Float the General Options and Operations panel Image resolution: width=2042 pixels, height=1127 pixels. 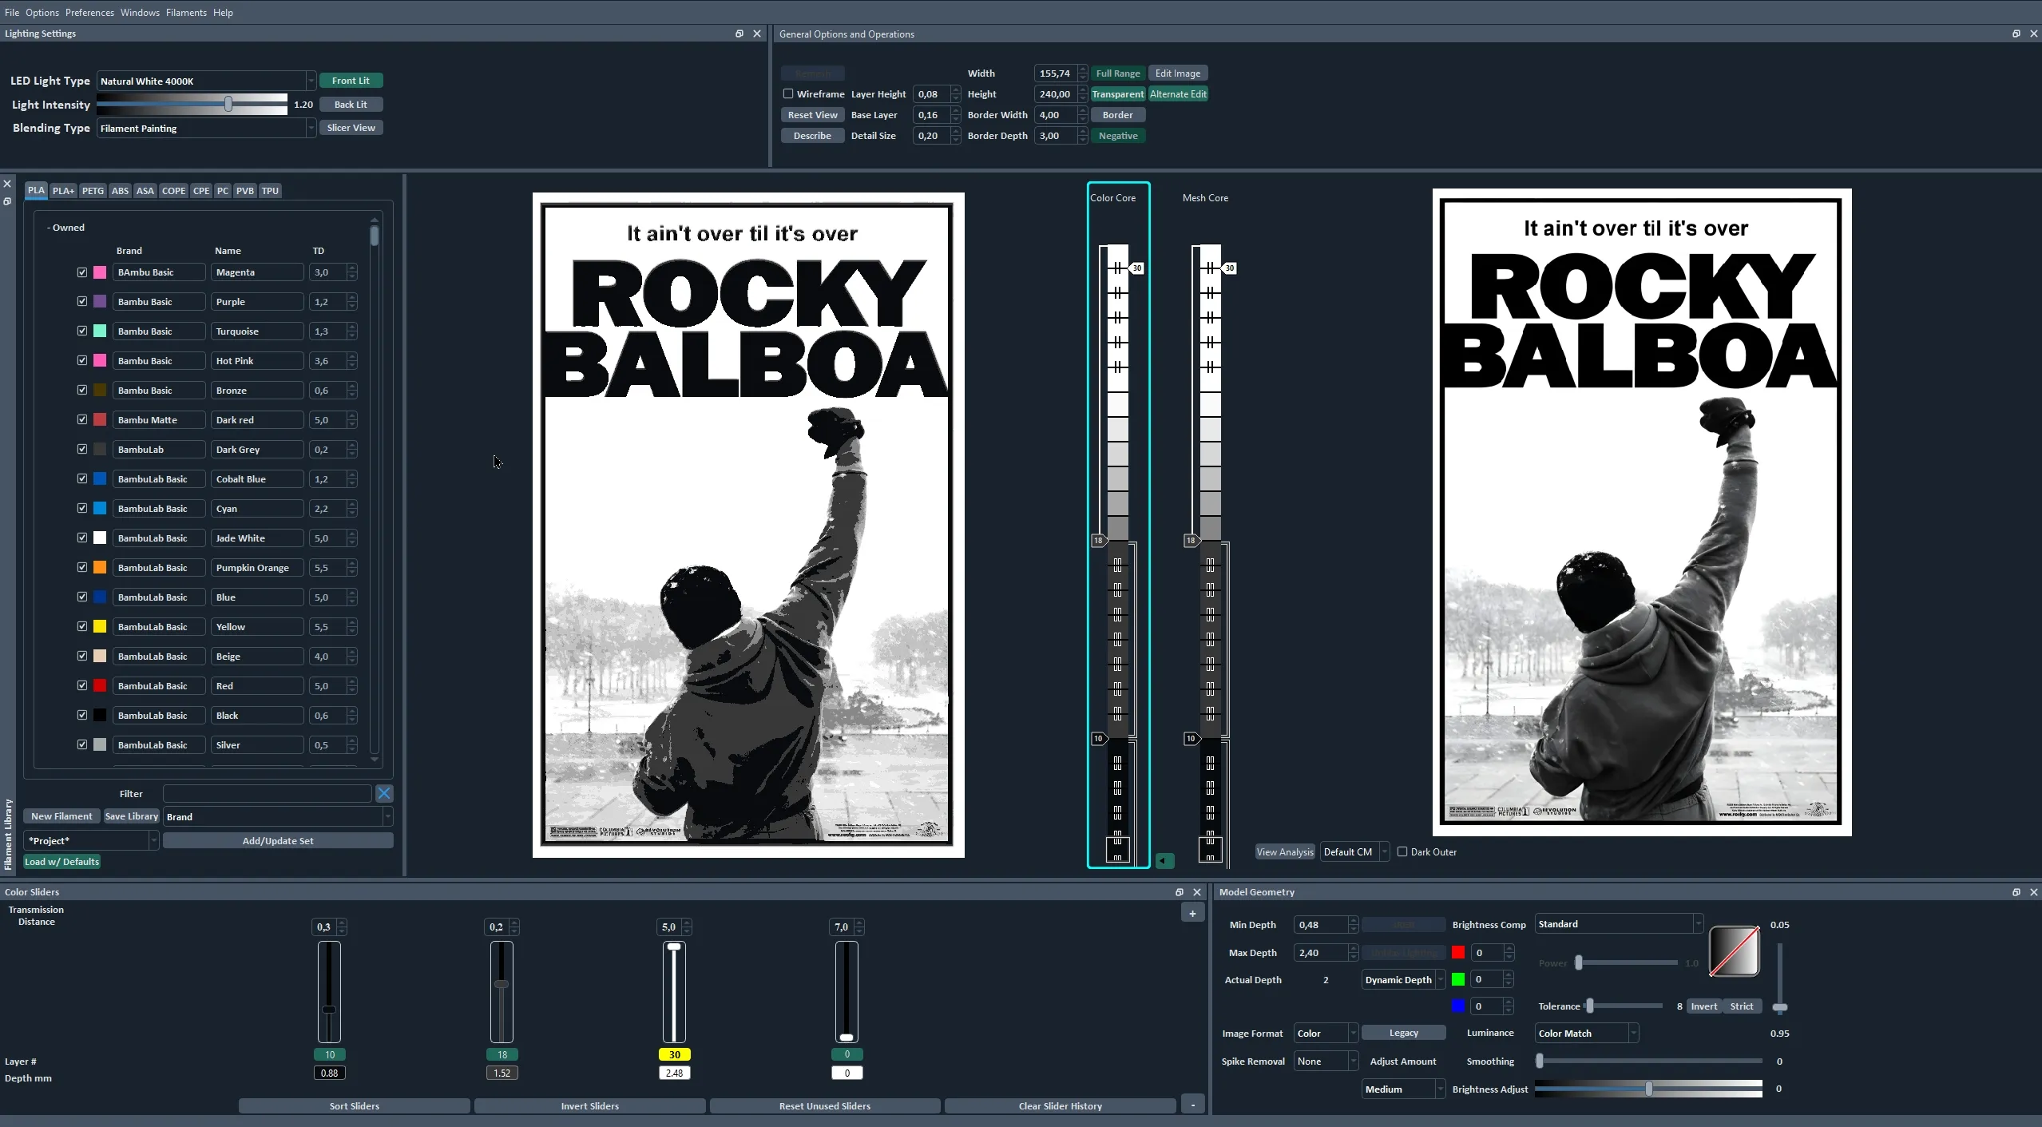(2016, 34)
